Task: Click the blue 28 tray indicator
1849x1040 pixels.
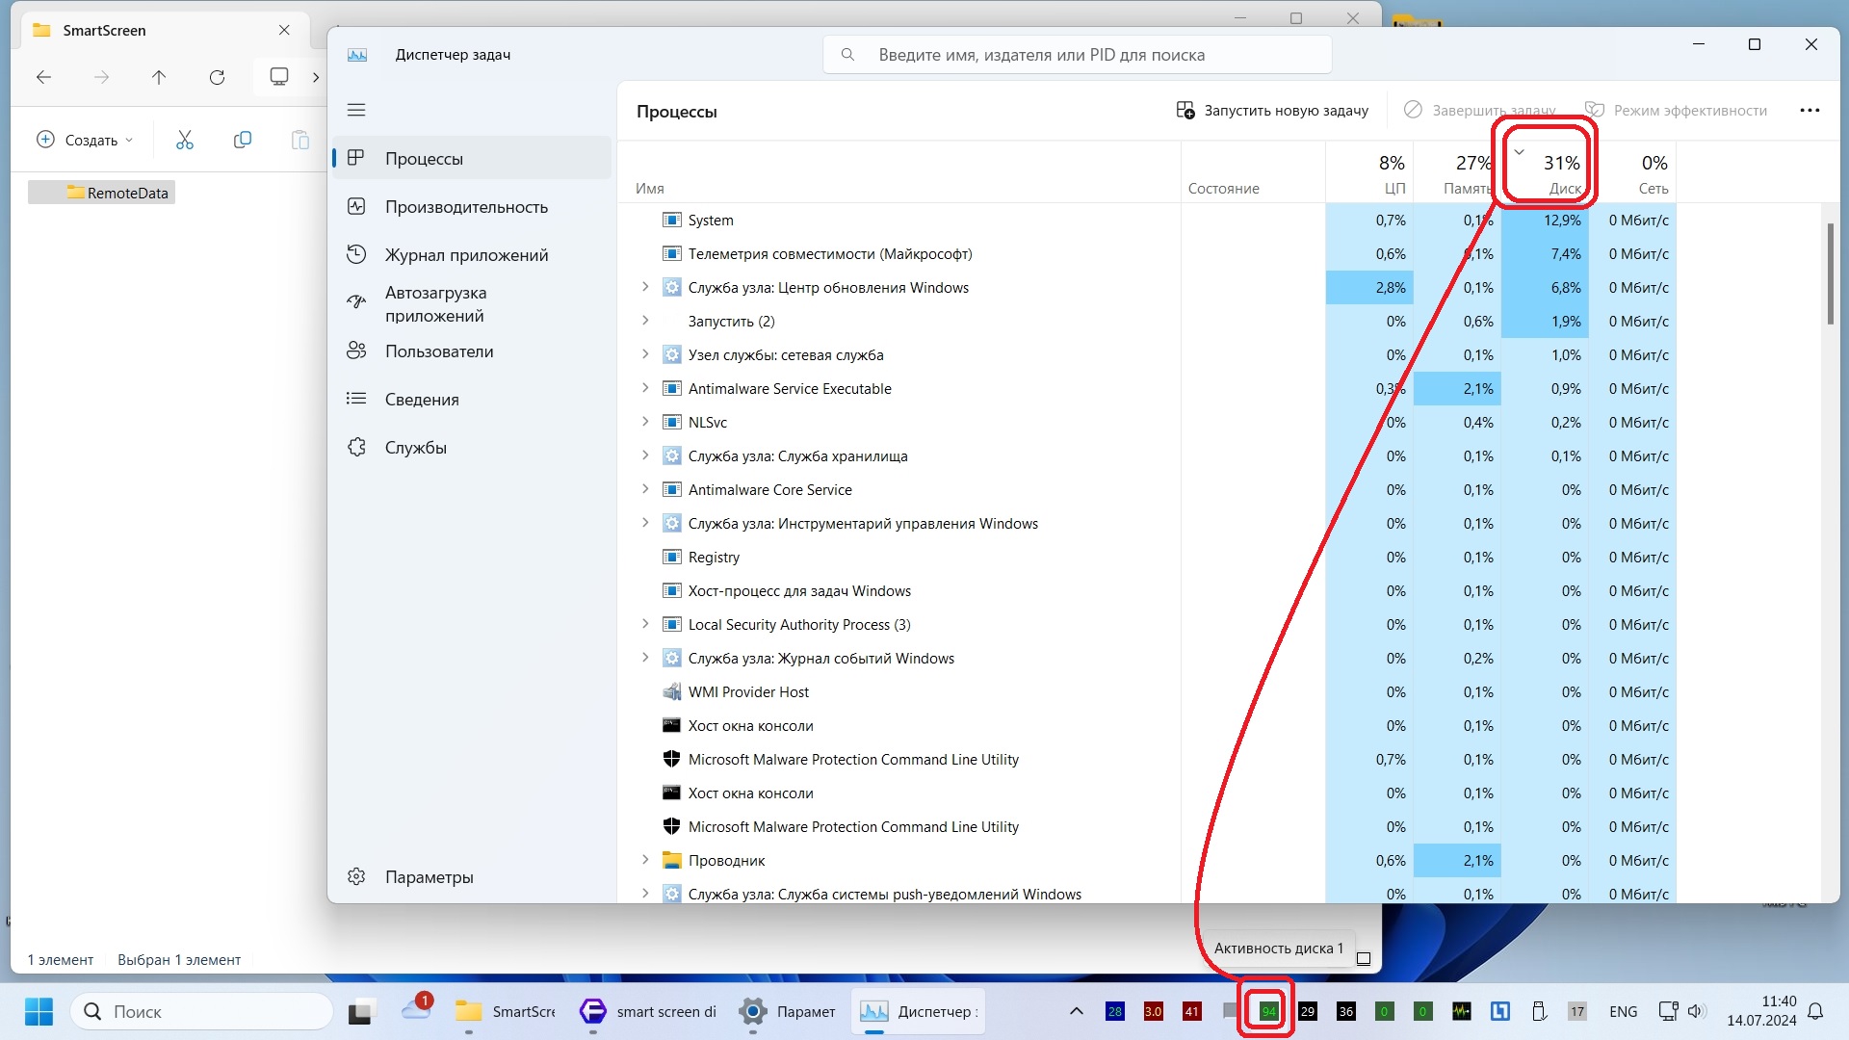Action: (x=1115, y=1011)
